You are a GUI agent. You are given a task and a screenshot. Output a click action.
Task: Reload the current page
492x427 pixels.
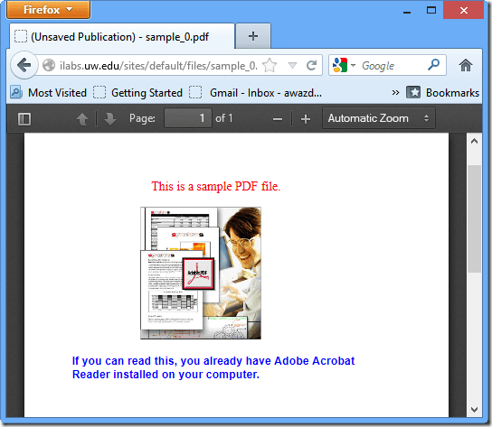(x=311, y=66)
